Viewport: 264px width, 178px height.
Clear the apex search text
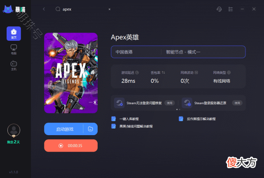(110, 9)
